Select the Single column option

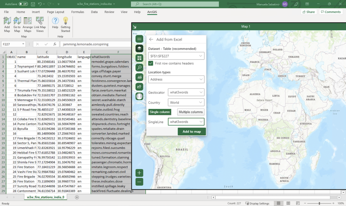click(160, 112)
